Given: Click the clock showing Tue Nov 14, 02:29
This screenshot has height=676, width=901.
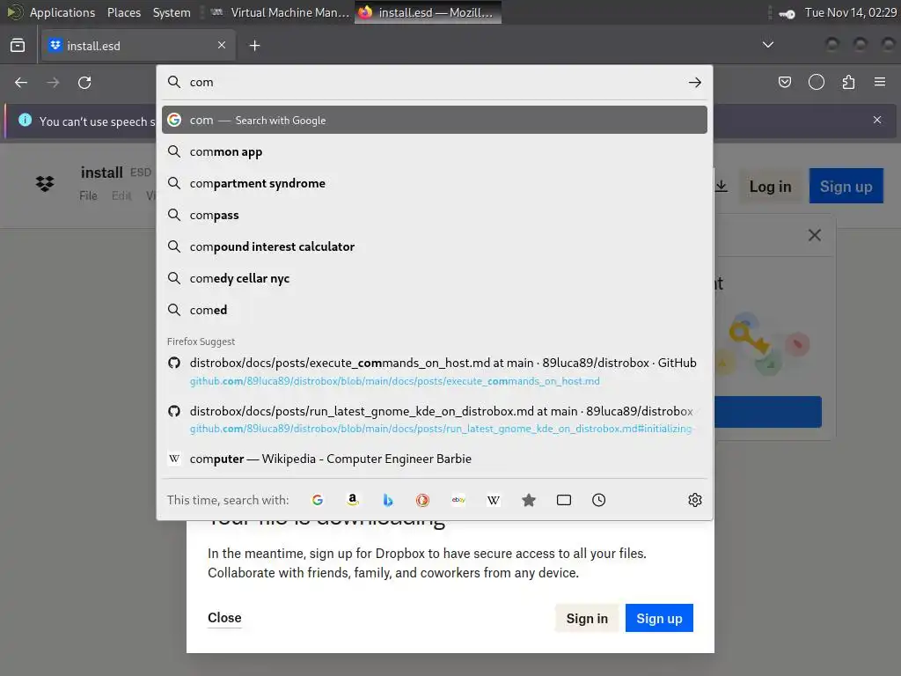Looking at the screenshot, I should click(x=851, y=12).
